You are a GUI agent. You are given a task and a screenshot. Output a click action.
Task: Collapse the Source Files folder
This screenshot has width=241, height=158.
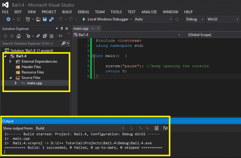(11, 78)
